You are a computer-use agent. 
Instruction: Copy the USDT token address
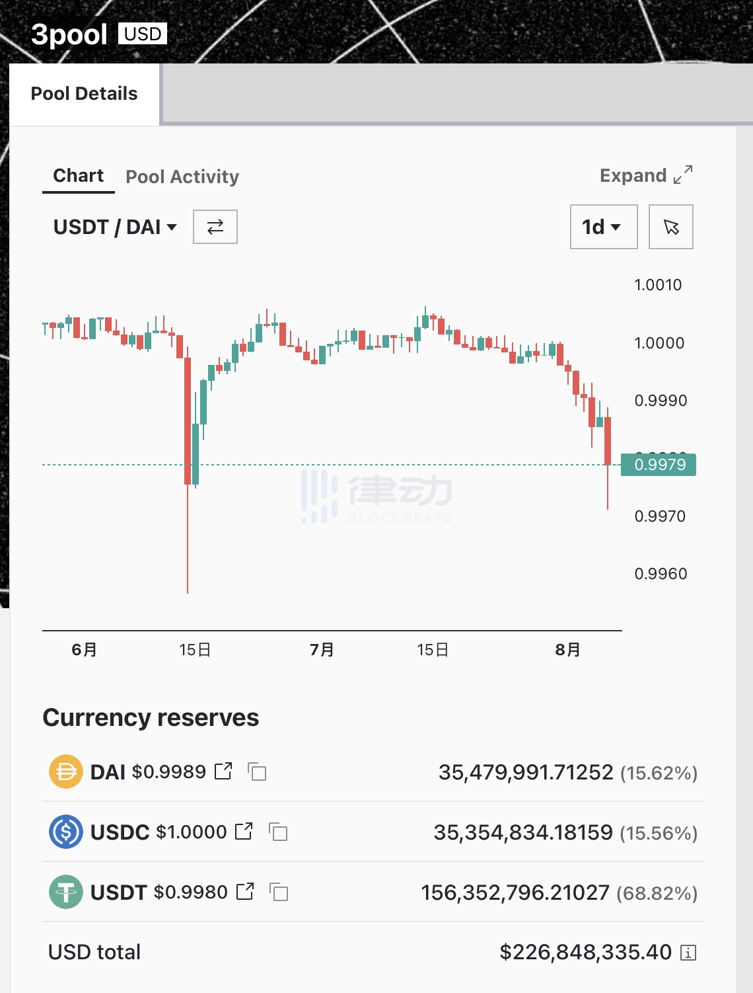pos(279,892)
